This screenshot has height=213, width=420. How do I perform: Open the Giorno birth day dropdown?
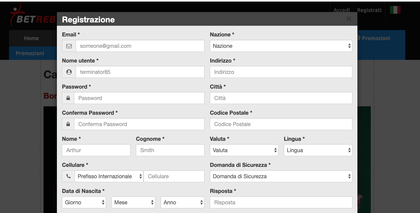tap(84, 202)
